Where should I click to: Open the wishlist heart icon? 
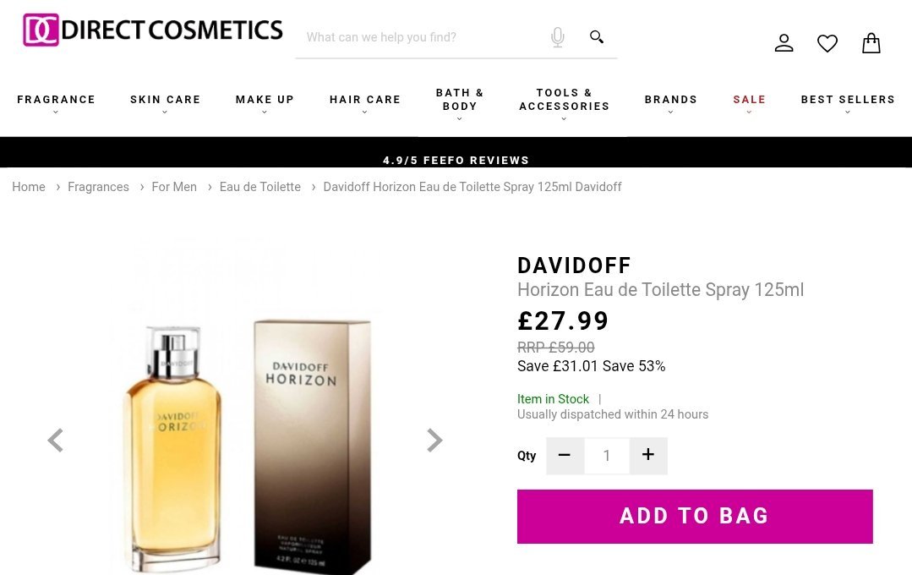(x=827, y=43)
